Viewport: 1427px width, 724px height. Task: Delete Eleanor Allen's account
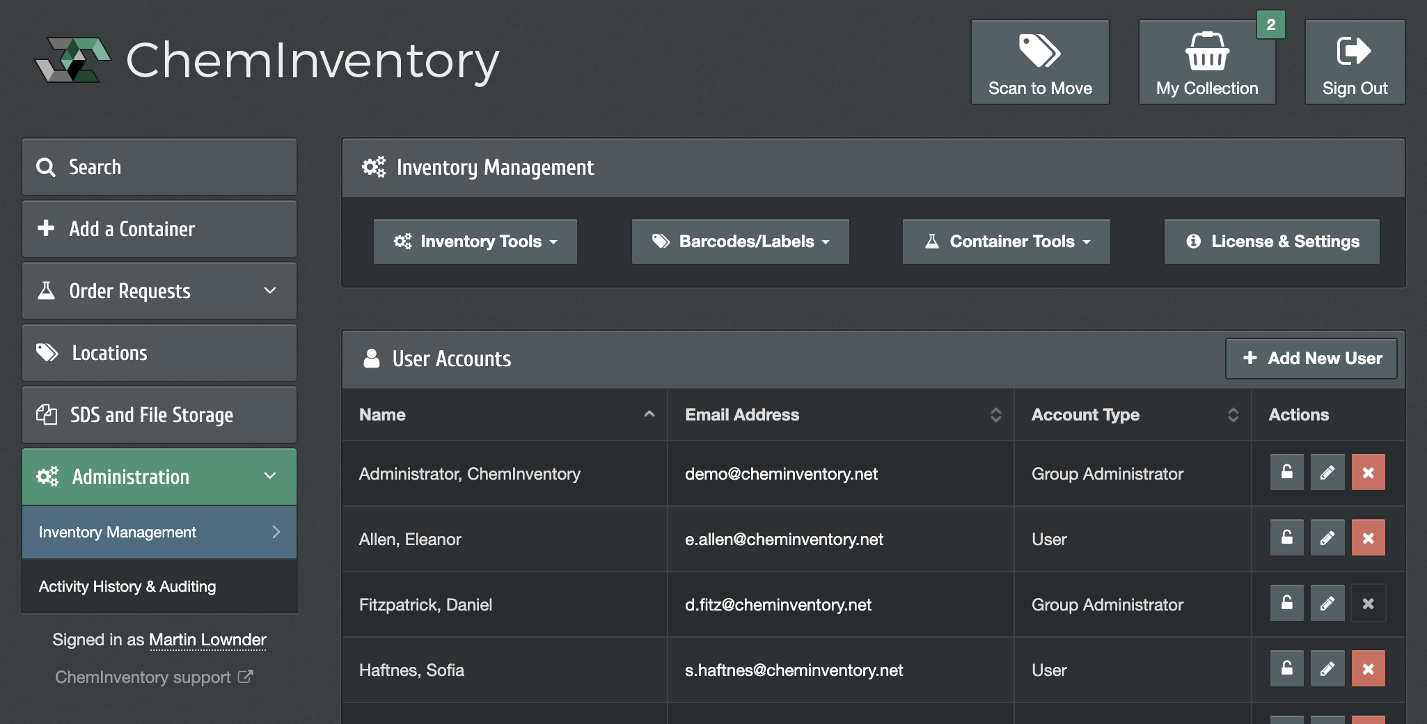pyautogui.click(x=1369, y=538)
